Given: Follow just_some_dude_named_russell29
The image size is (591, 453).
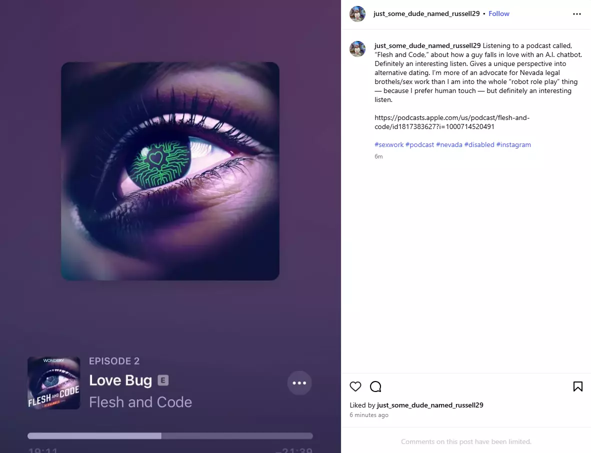Looking at the screenshot, I should click(498, 13).
